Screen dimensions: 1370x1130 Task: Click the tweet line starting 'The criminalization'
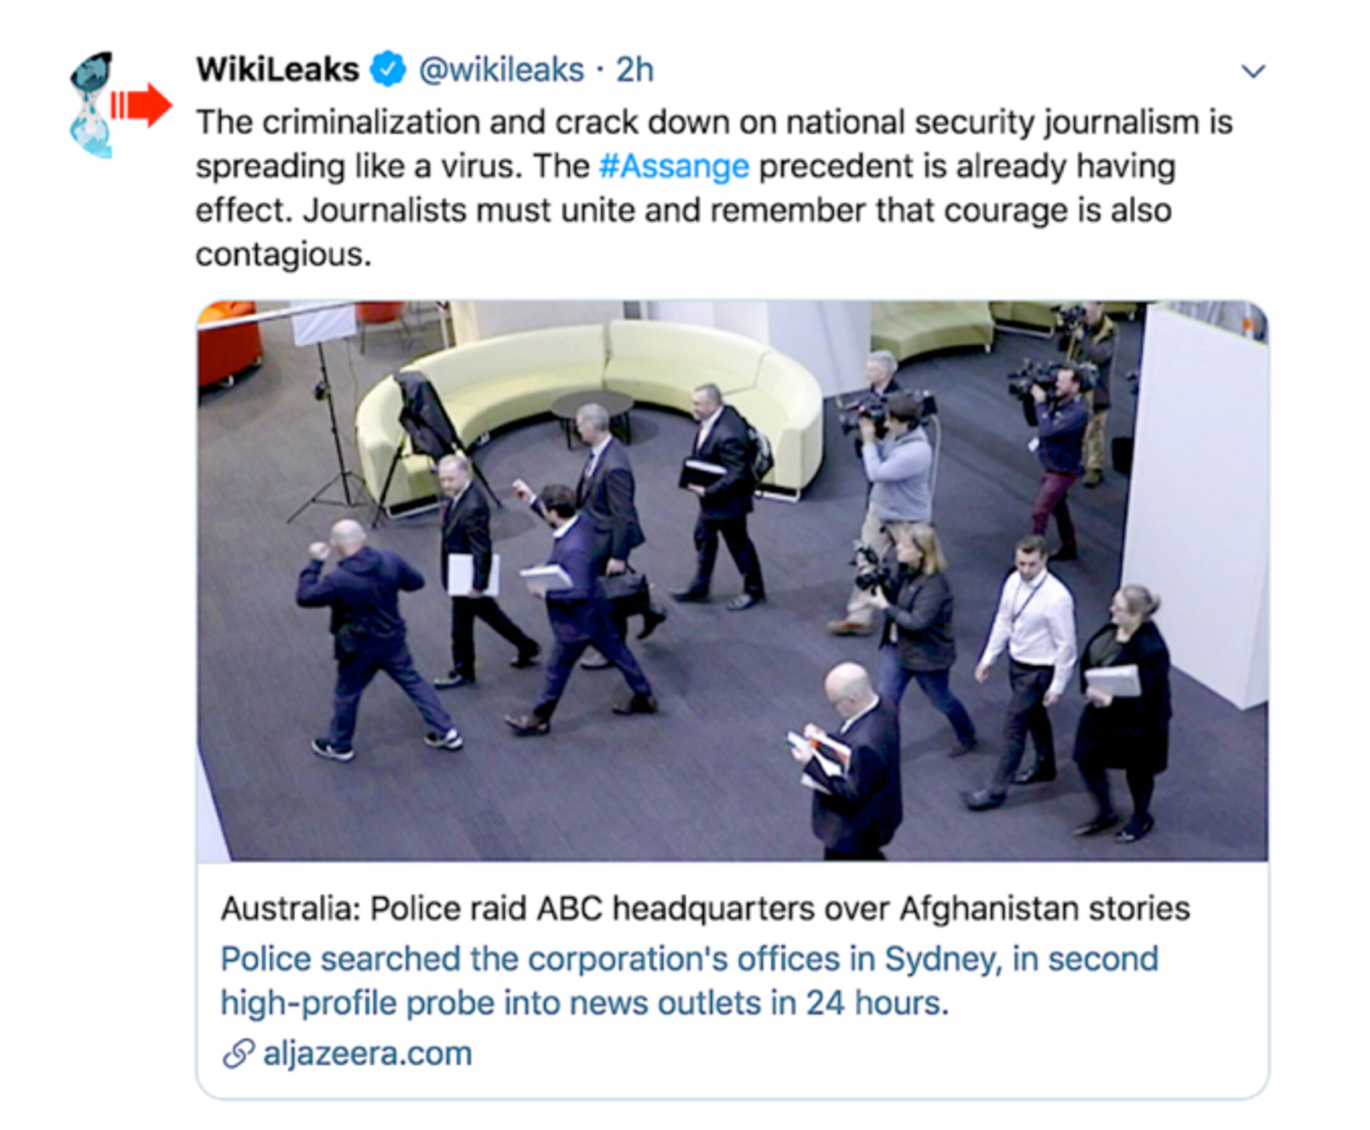click(x=714, y=123)
